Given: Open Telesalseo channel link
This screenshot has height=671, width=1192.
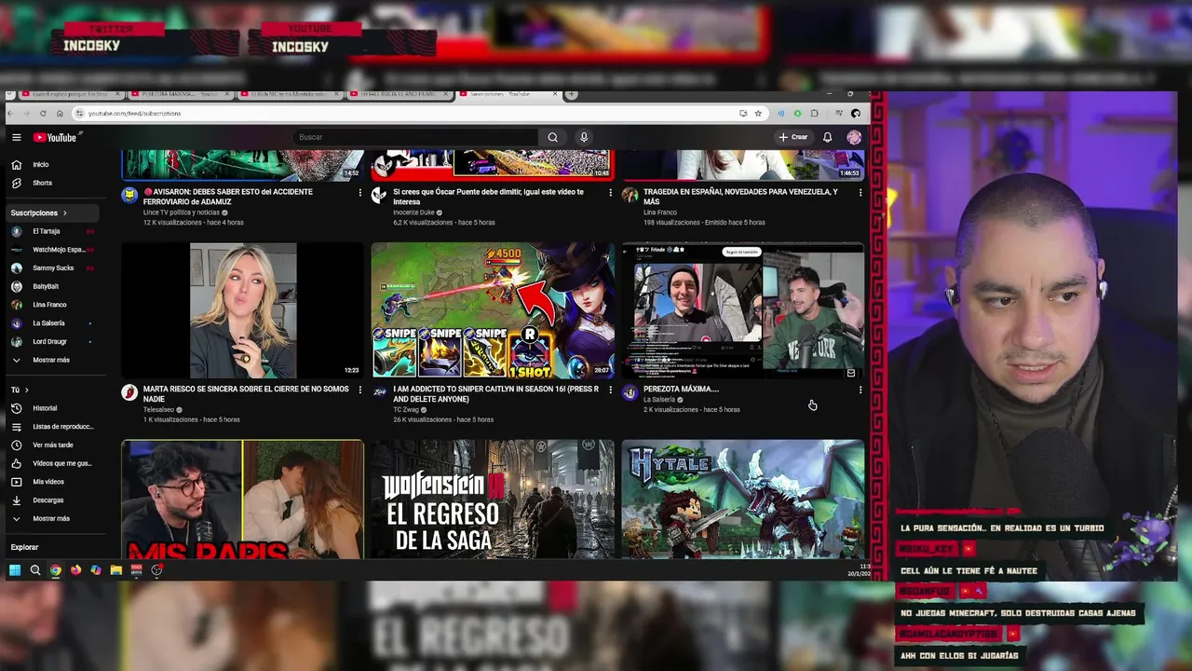Looking at the screenshot, I should click(x=158, y=410).
